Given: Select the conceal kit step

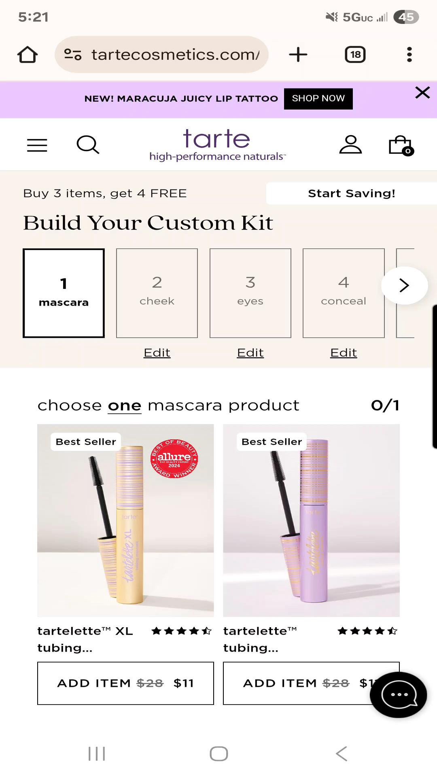Looking at the screenshot, I should (344, 293).
